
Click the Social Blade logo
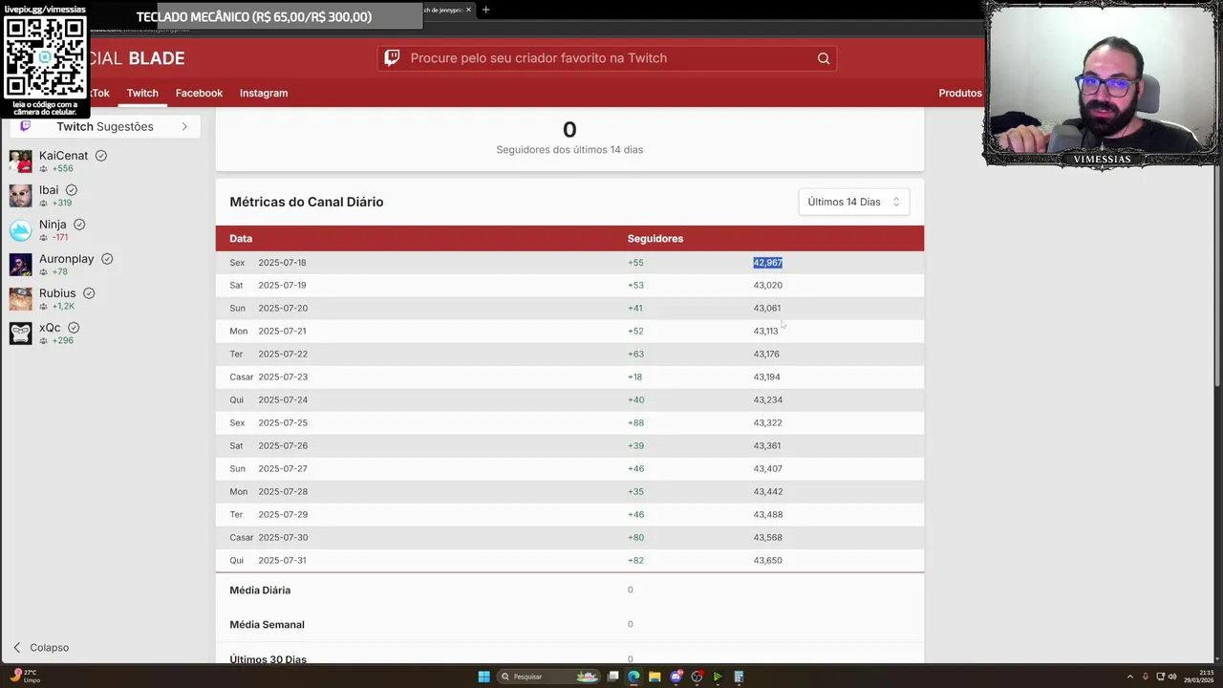(x=136, y=58)
